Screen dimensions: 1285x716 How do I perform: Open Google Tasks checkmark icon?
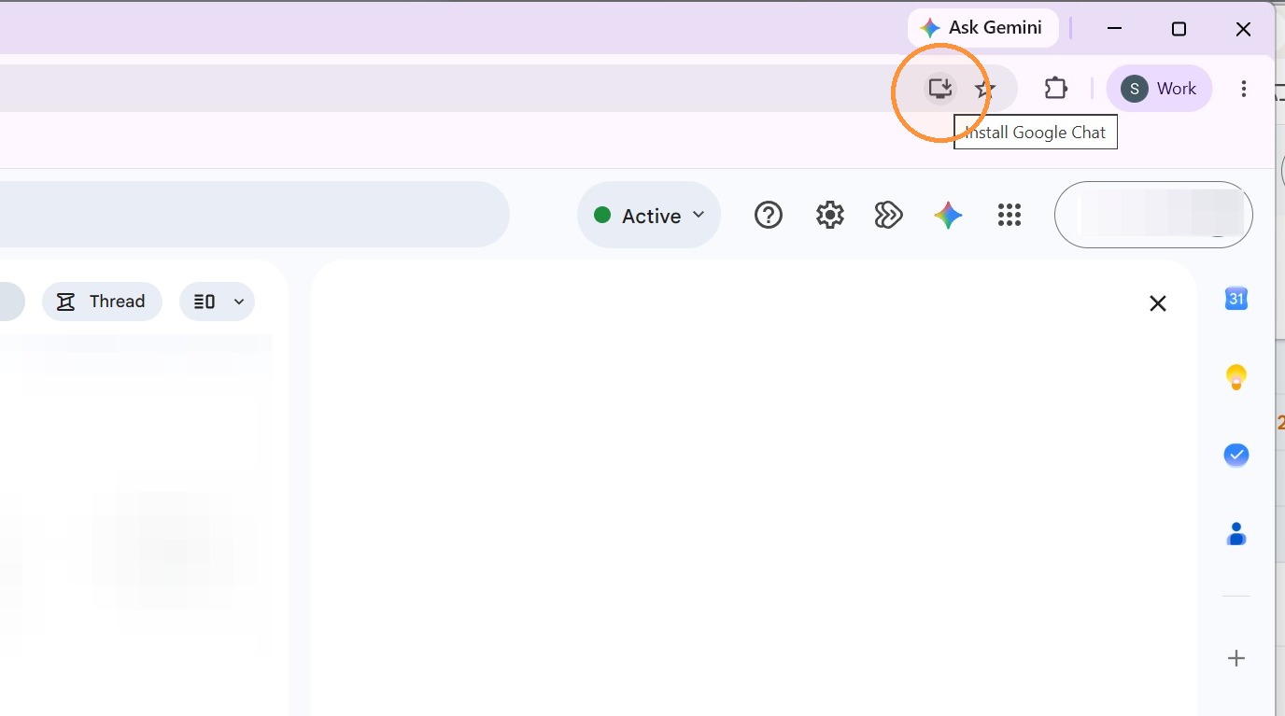[1236, 456]
